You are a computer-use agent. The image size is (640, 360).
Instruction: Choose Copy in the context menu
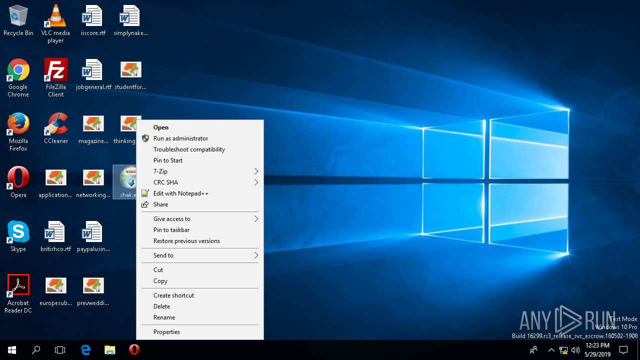pos(200,281)
